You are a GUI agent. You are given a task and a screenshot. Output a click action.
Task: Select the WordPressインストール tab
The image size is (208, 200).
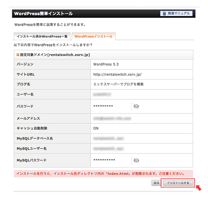tap(94, 36)
